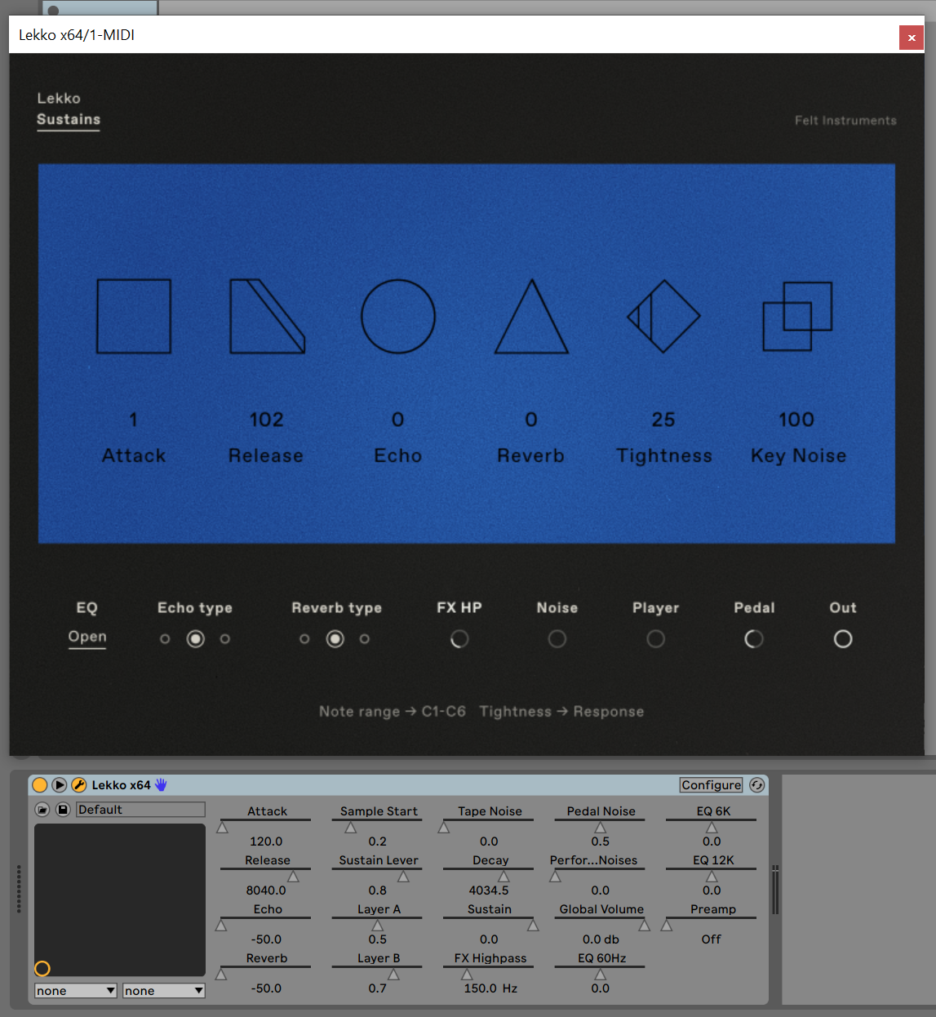Click Tightness value 25
The width and height of the screenshot is (936, 1017).
point(663,420)
